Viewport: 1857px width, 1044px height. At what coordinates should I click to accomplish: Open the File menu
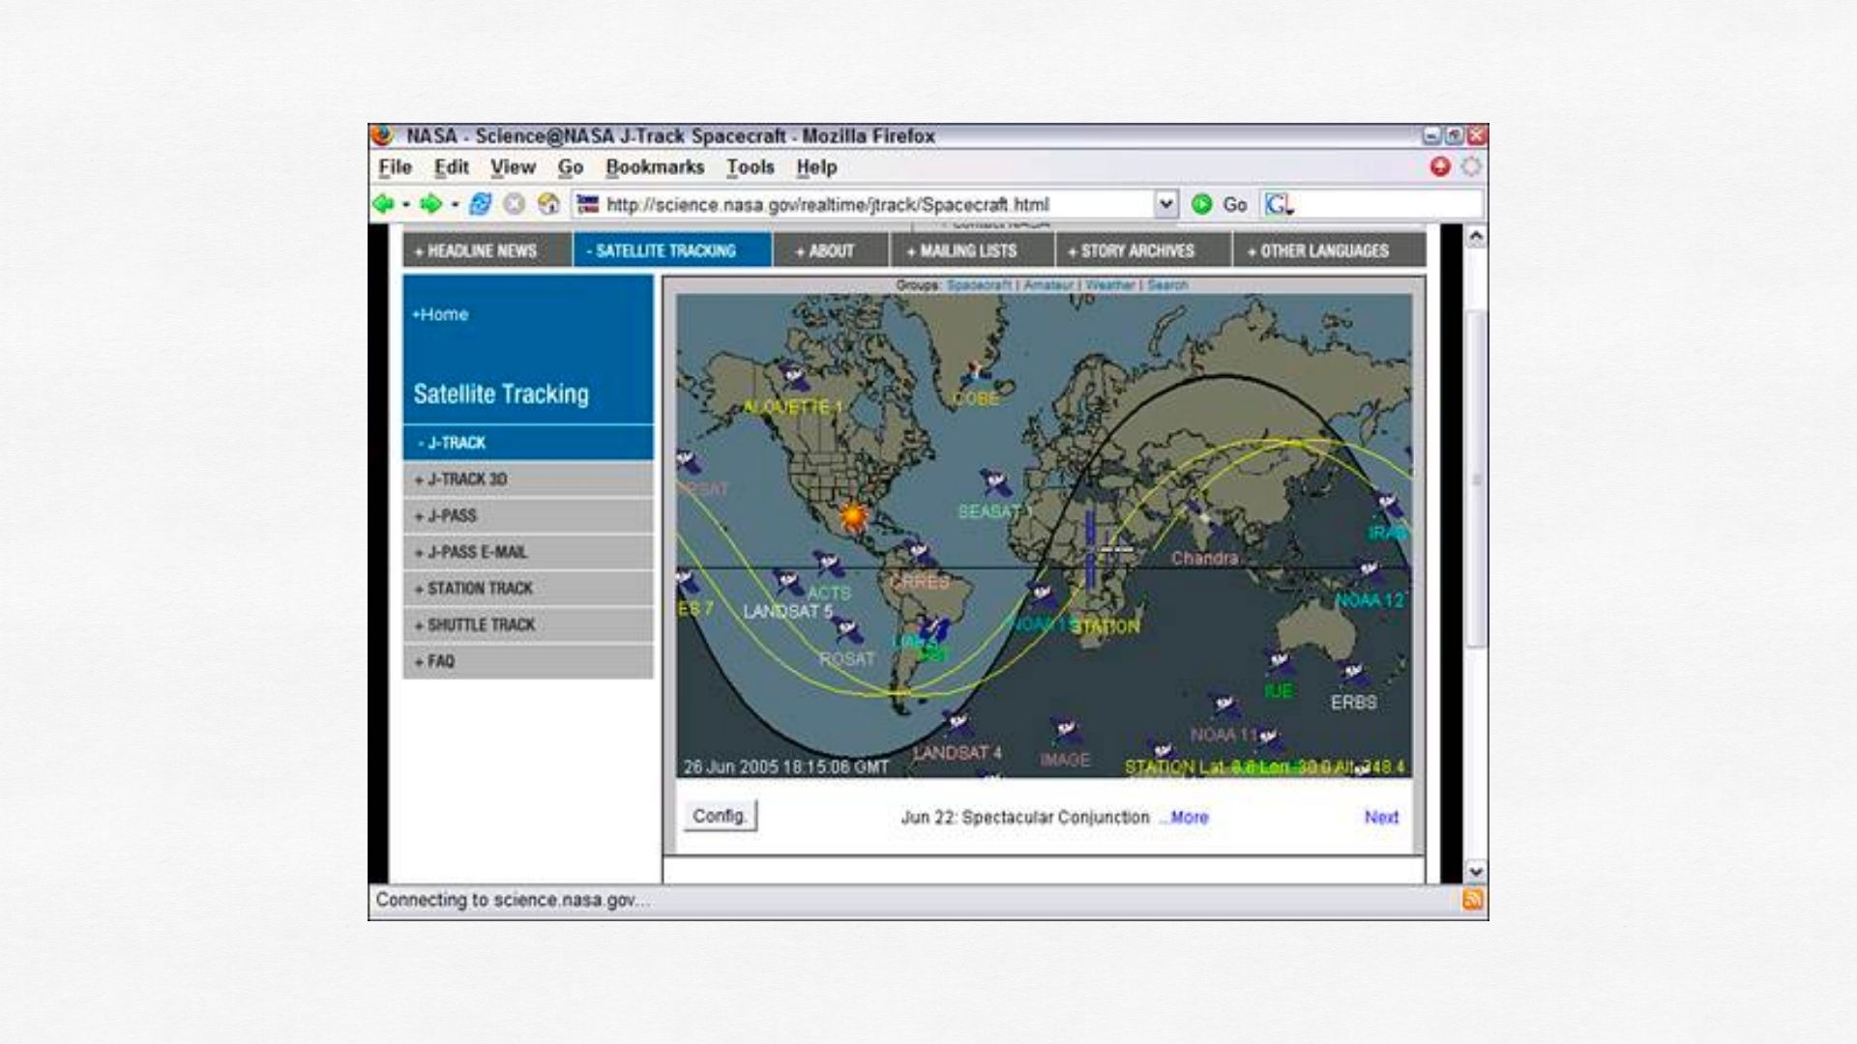(395, 167)
